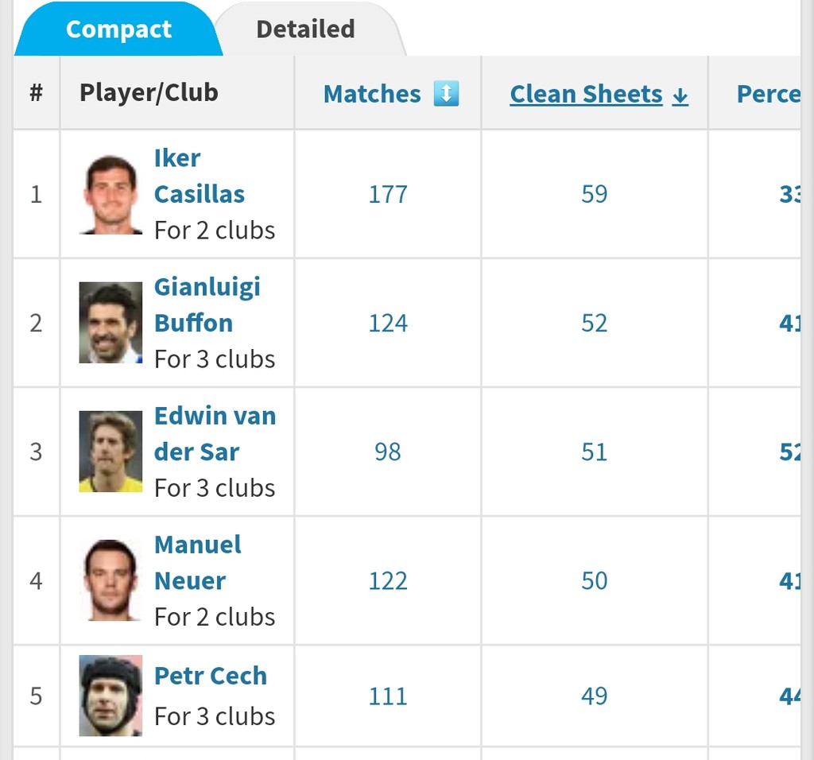Open the Detailed tab
The height and width of the screenshot is (760, 814).
(305, 29)
